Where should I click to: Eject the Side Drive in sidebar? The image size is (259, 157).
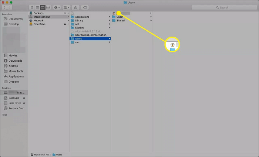click(24, 103)
